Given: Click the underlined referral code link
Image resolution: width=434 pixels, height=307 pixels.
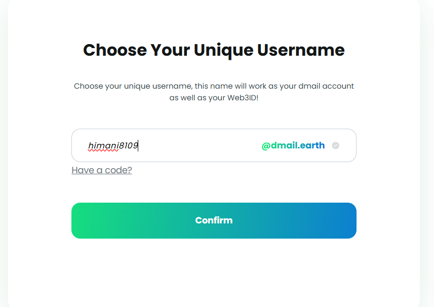Looking at the screenshot, I should (102, 170).
